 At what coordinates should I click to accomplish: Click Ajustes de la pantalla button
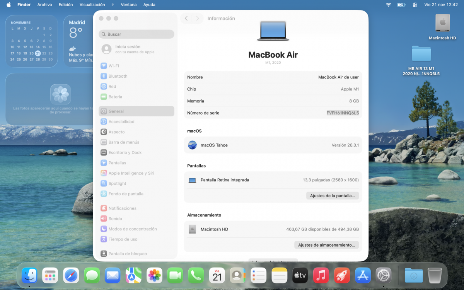coord(333,196)
